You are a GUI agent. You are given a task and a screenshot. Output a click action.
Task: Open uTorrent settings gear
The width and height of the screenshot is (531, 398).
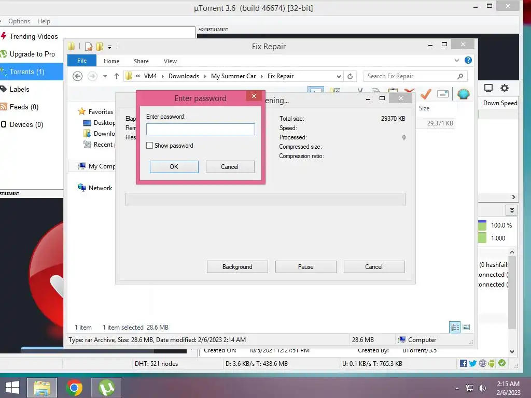tap(504, 88)
